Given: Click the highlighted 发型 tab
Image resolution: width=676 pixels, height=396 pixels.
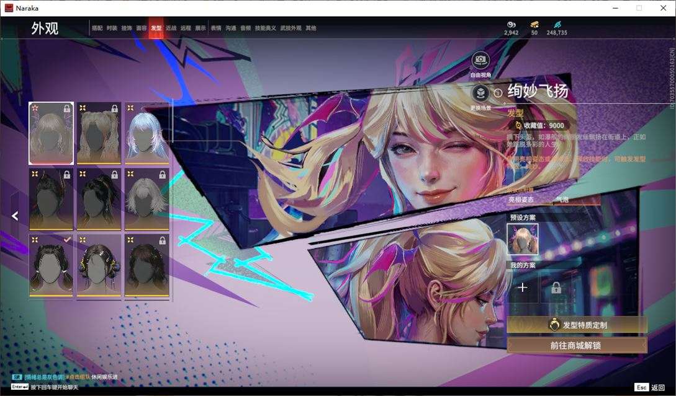Looking at the screenshot, I should pyautogui.click(x=156, y=28).
